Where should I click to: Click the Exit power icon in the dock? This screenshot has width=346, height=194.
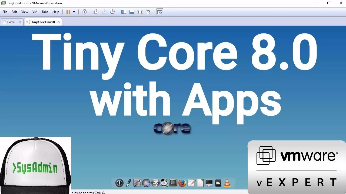119,183
